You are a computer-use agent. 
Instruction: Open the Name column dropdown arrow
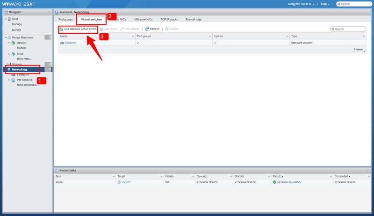[133, 36]
